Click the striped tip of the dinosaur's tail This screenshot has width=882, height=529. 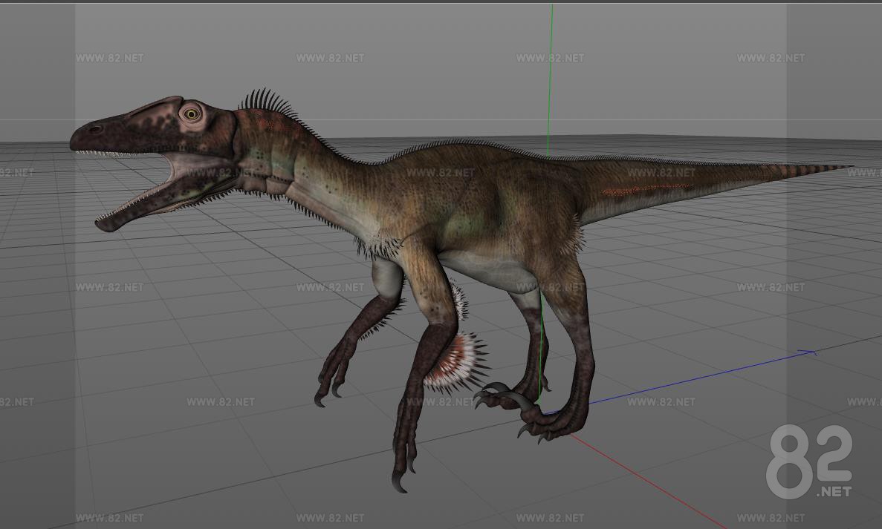(x=810, y=168)
